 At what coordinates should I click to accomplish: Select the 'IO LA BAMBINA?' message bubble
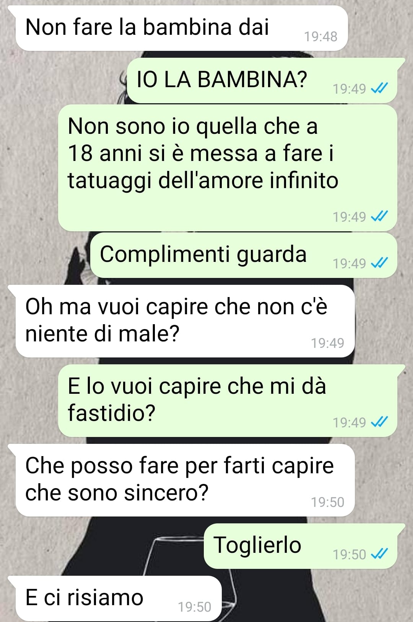[262, 80]
